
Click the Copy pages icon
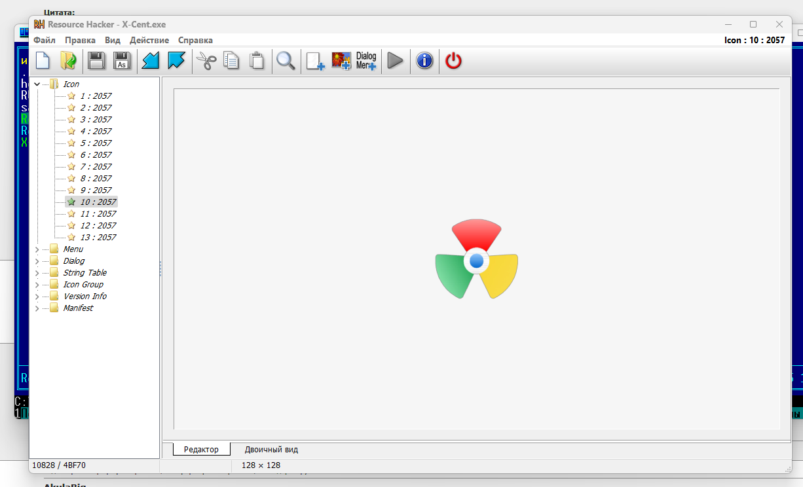tap(231, 61)
